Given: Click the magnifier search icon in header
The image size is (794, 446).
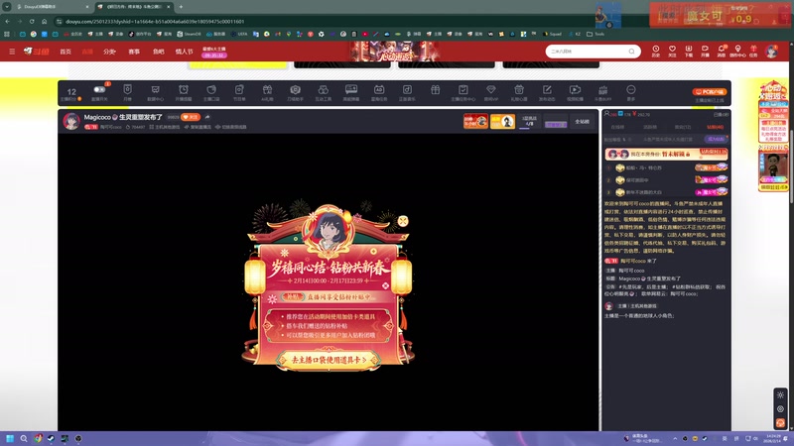Looking at the screenshot, I should click(631, 52).
